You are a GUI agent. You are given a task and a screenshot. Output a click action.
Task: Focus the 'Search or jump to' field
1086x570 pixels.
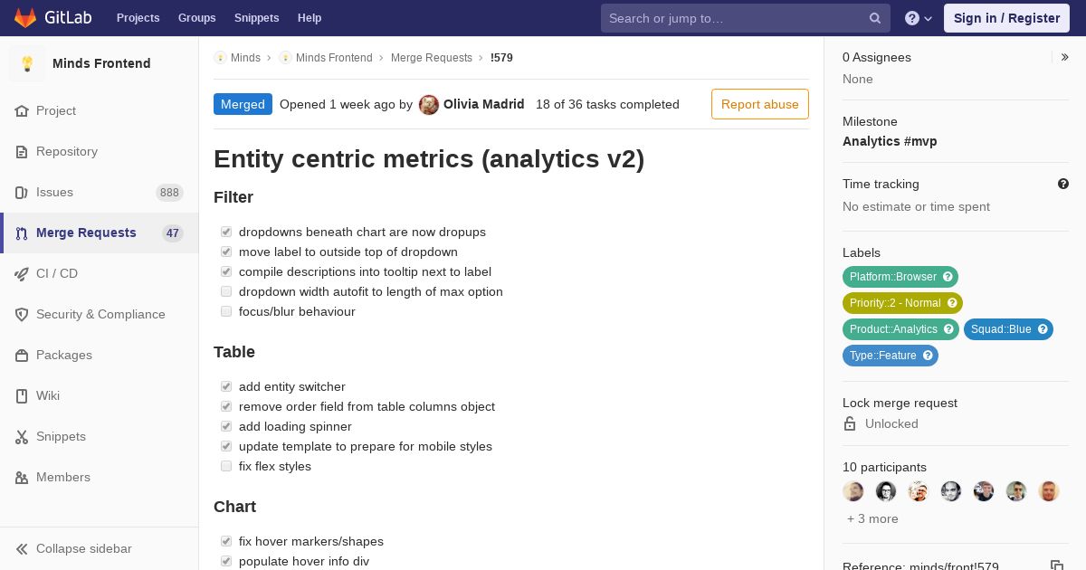coord(733,18)
